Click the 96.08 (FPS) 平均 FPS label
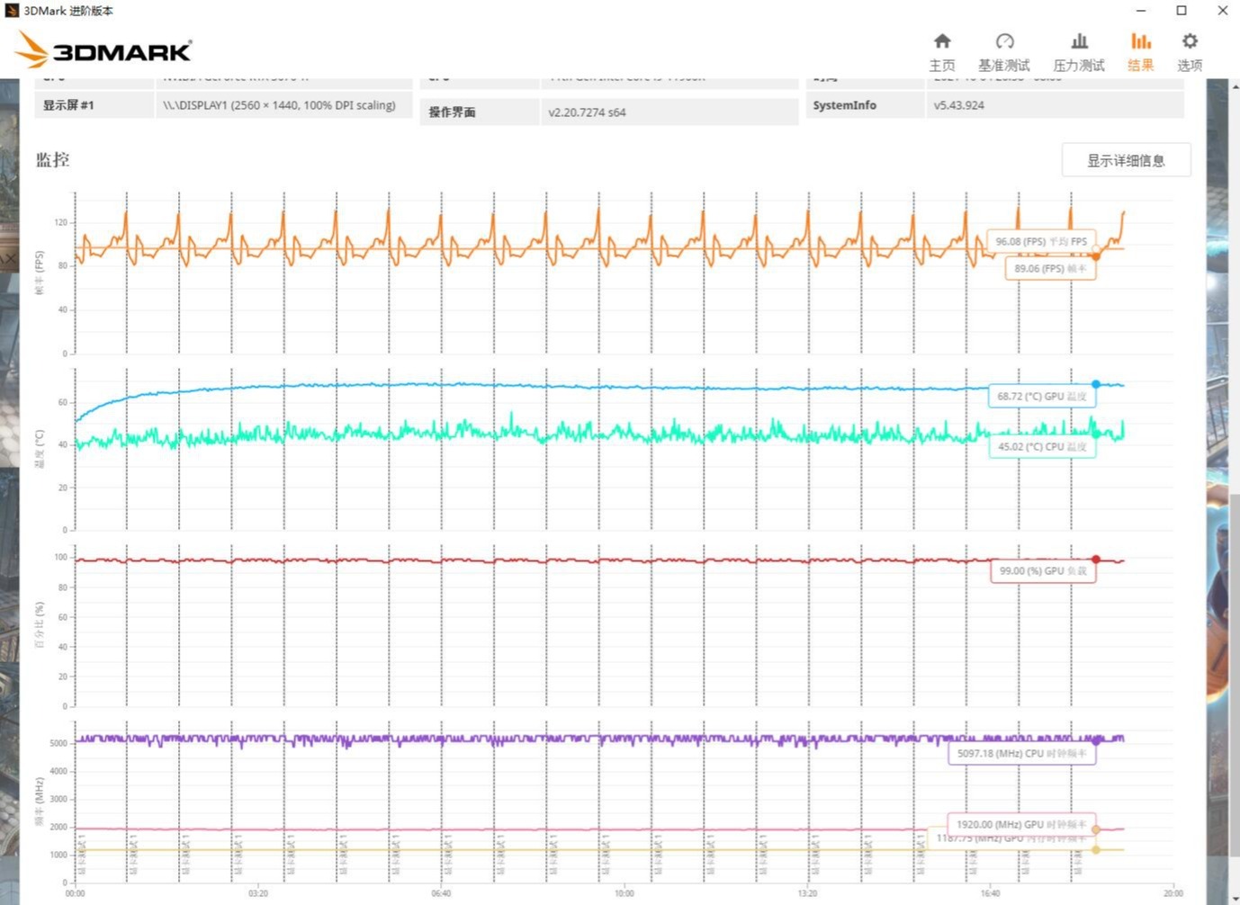 pyautogui.click(x=1041, y=241)
